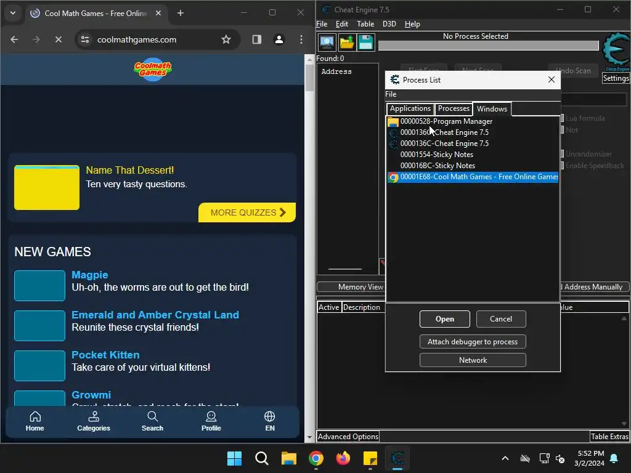Toggle the Not checkbox
Viewport: 631px width, 473px height.
click(563, 130)
